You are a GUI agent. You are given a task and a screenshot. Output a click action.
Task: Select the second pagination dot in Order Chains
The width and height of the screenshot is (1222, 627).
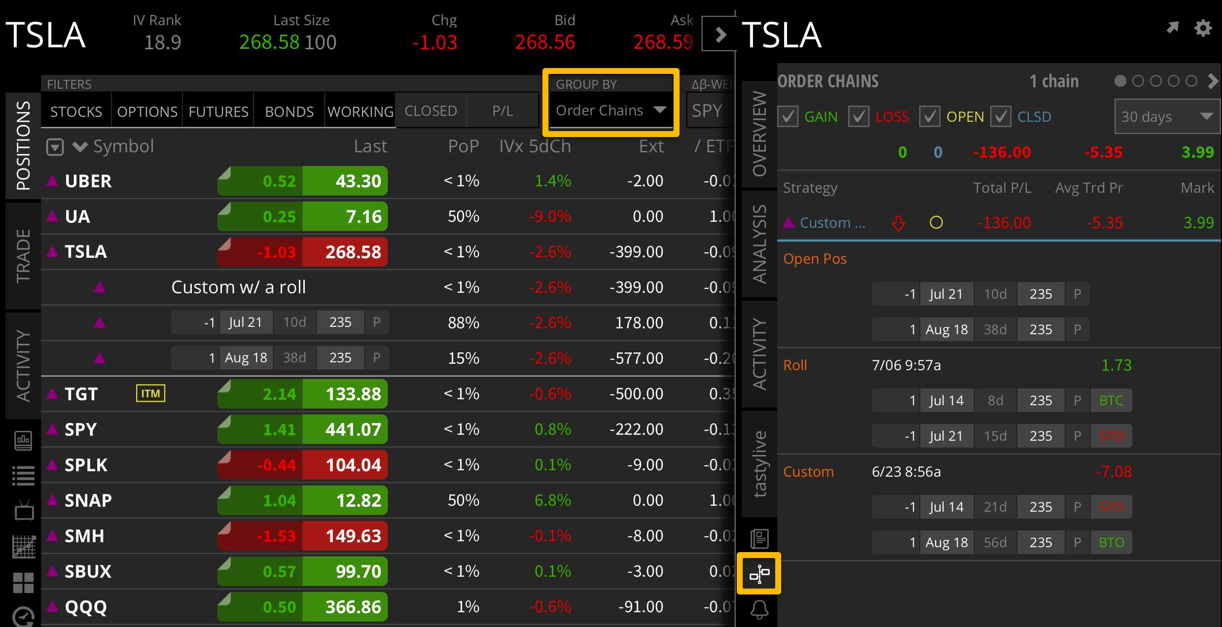[1138, 81]
